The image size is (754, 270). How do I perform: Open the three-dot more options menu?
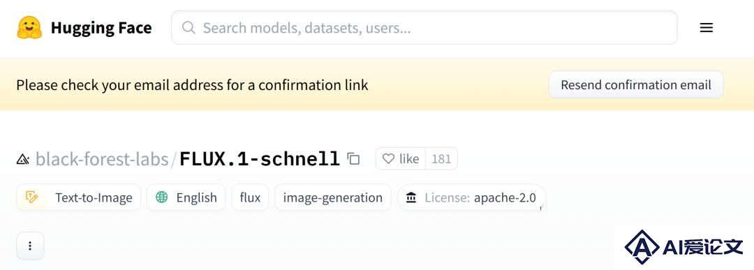[x=30, y=246]
